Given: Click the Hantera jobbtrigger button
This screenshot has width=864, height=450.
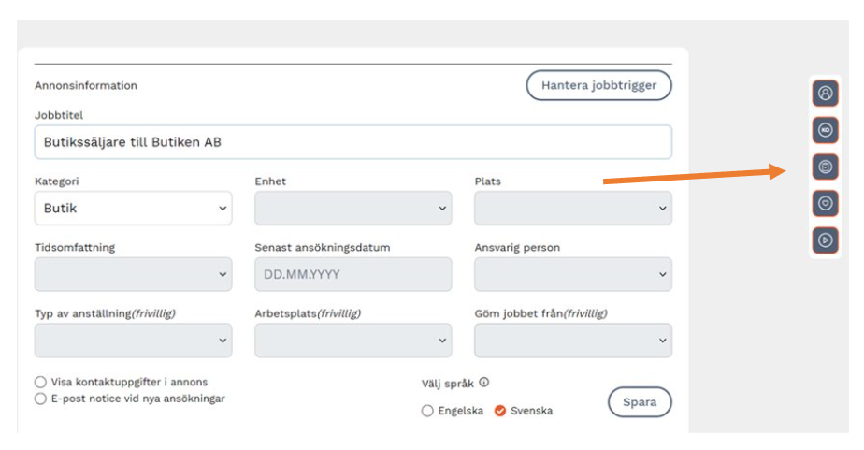Looking at the screenshot, I should pos(598,85).
